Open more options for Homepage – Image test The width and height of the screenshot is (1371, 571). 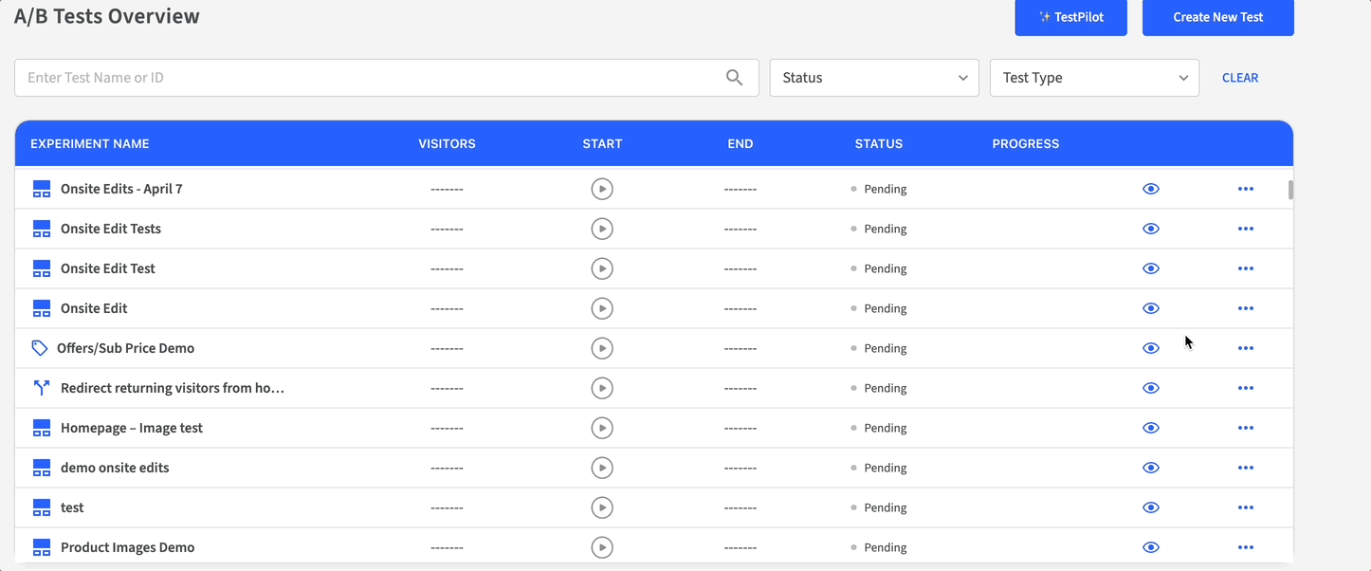(x=1245, y=428)
